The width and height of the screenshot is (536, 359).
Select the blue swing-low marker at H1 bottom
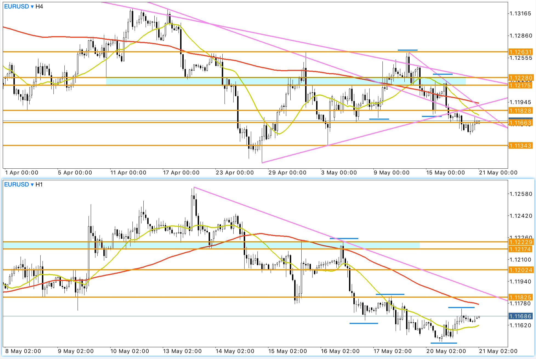pos(444,343)
